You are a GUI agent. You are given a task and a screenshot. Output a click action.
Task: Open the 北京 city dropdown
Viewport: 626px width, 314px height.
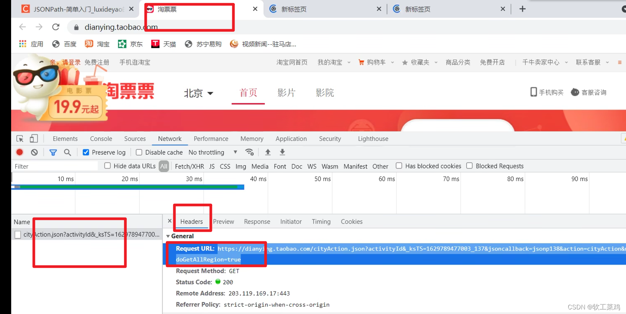click(x=198, y=93)
